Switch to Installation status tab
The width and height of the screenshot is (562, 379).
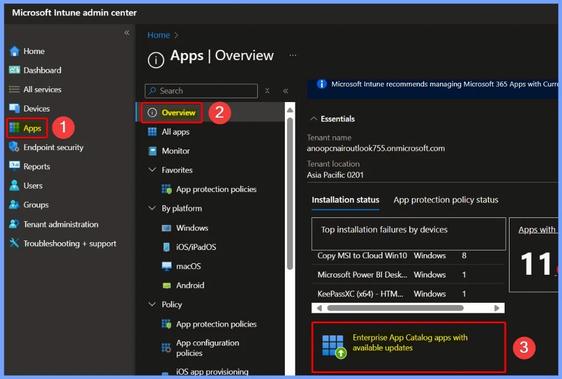345,200
